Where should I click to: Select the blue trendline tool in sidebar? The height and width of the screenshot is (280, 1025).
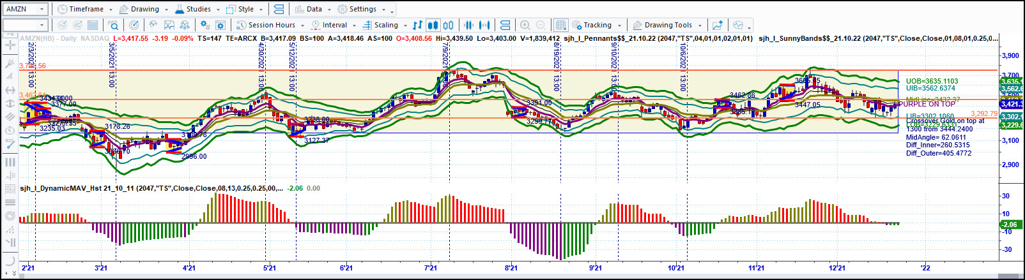click(x=10, y=144)
